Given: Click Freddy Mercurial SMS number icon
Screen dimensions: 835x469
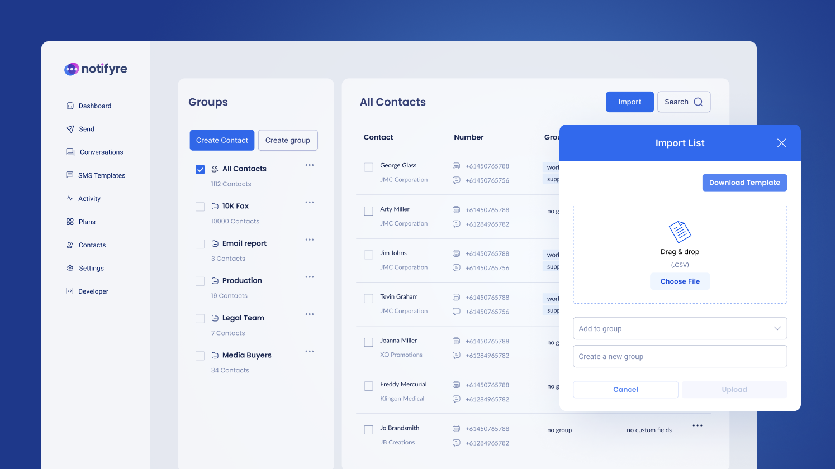Looking at the screenshot, I should pyautogui.click(x=456, y=399).
